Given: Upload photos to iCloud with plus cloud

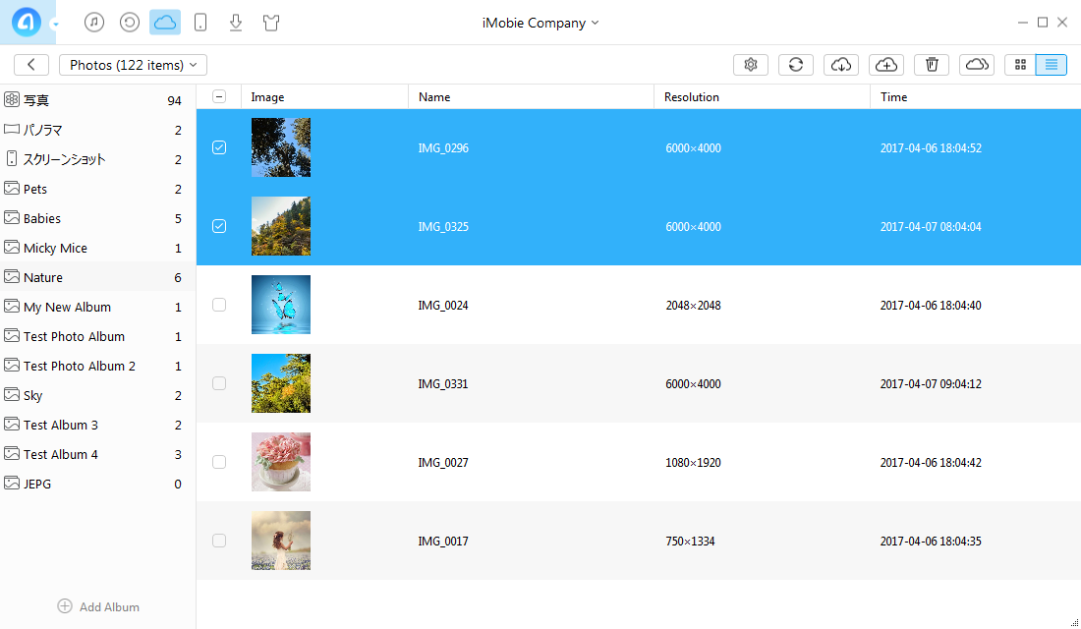Looking at the screenshot, I should click(886, 65).
